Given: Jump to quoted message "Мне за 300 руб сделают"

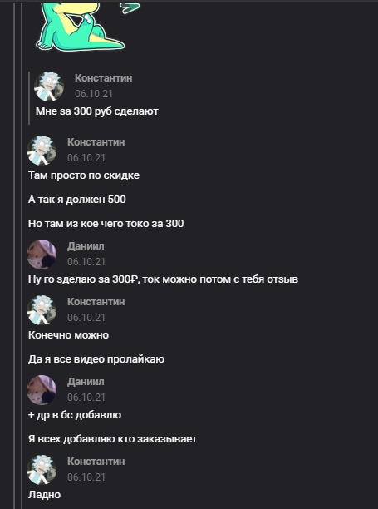Looking at the screenshot, I should click(97, 111).
